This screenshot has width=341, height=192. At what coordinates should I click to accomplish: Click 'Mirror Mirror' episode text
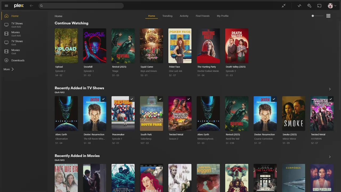pos(289,139)
